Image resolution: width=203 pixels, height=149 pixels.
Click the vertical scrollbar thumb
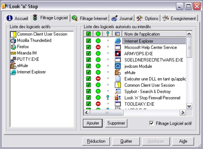(189, 48)
